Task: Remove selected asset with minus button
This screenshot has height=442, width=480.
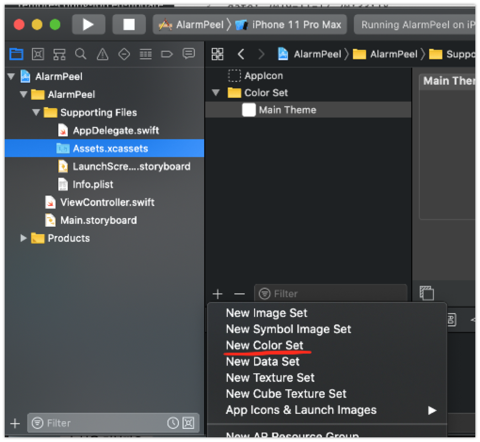Action: click(x=240, y=294)
